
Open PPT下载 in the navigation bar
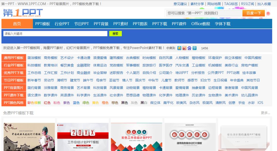(160, 24)
